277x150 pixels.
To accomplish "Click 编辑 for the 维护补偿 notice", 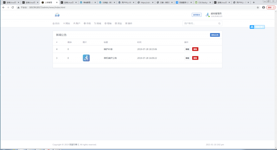I will tap(187, 49).
